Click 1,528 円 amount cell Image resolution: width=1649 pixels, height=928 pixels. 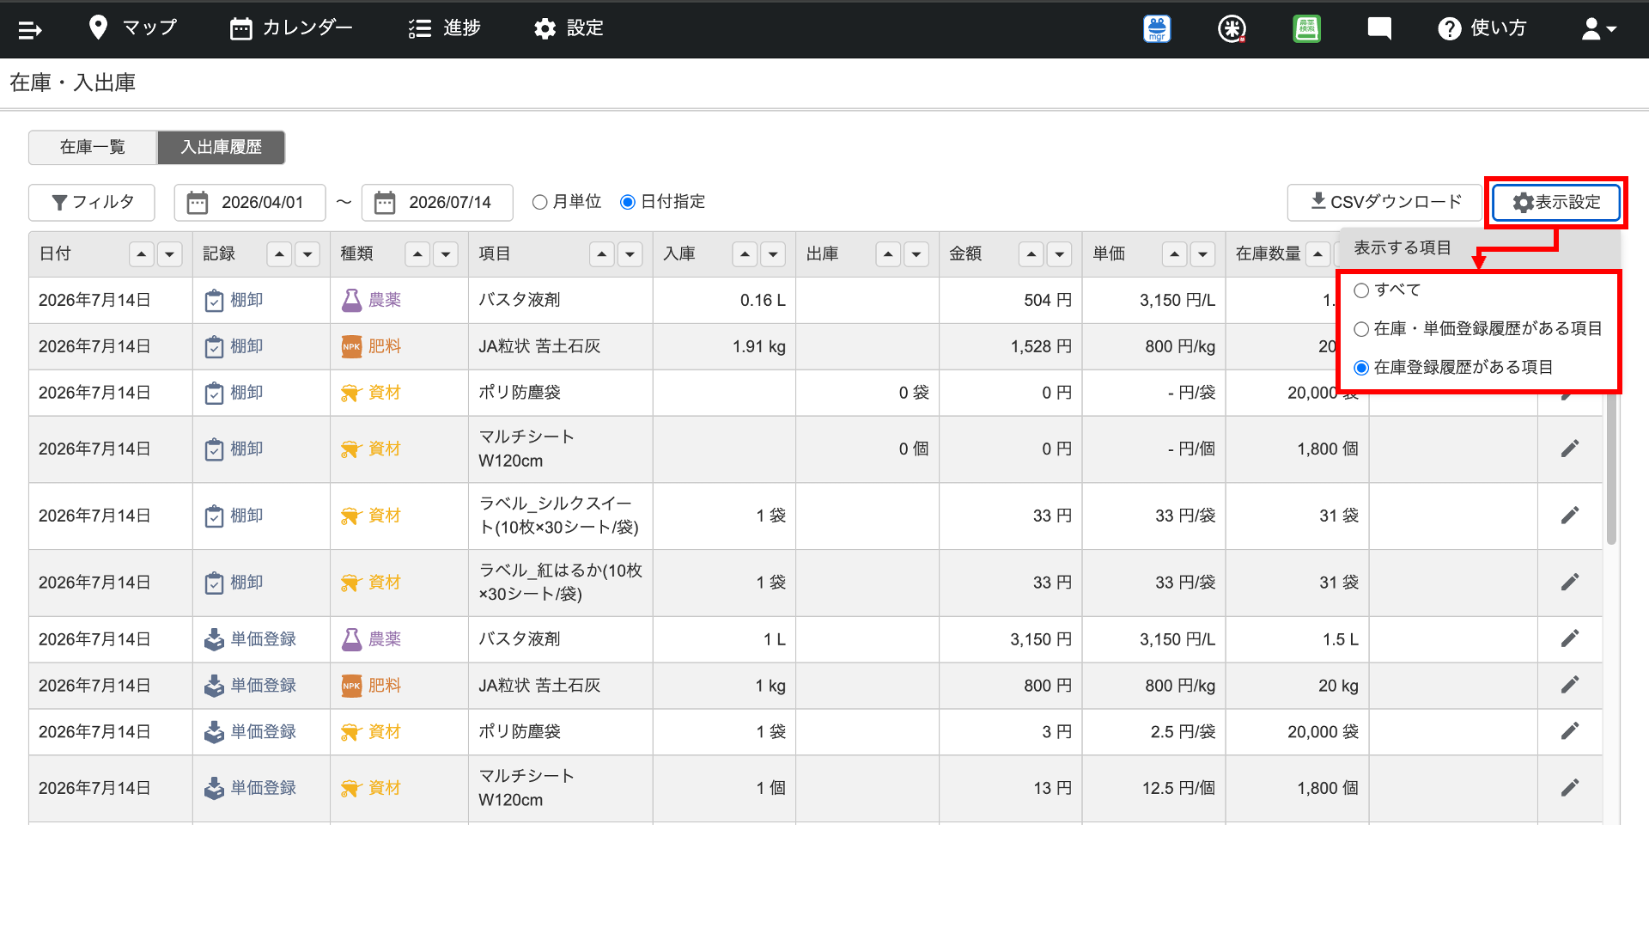coord(1041,346)
